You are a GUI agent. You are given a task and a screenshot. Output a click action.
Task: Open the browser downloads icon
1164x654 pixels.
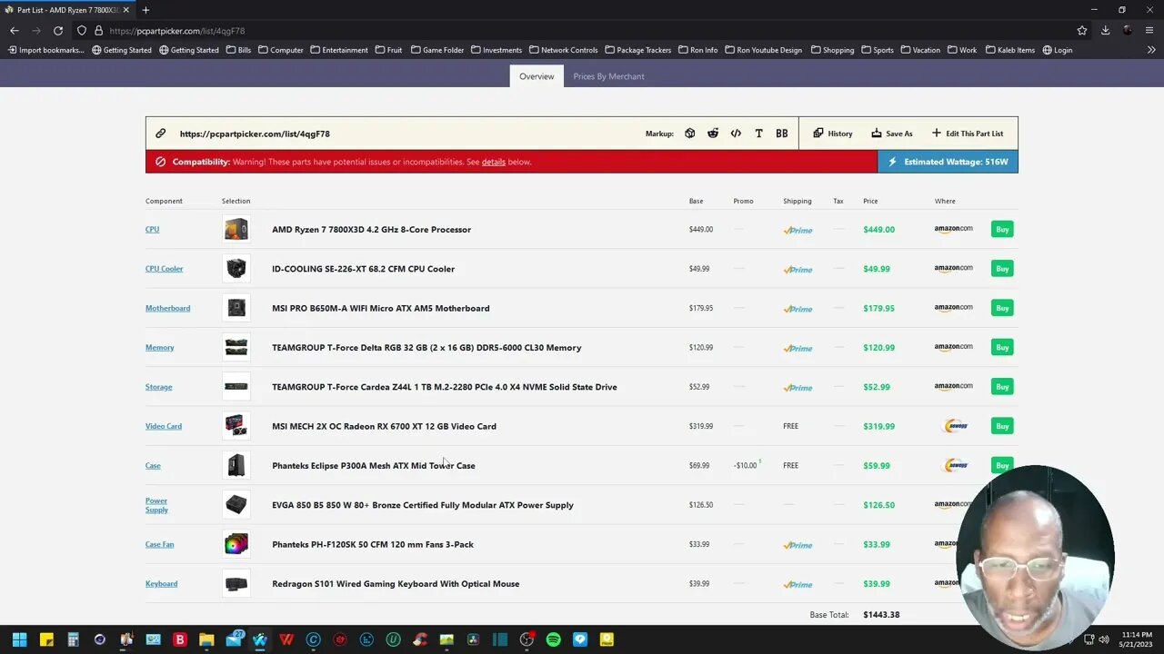1105,30
